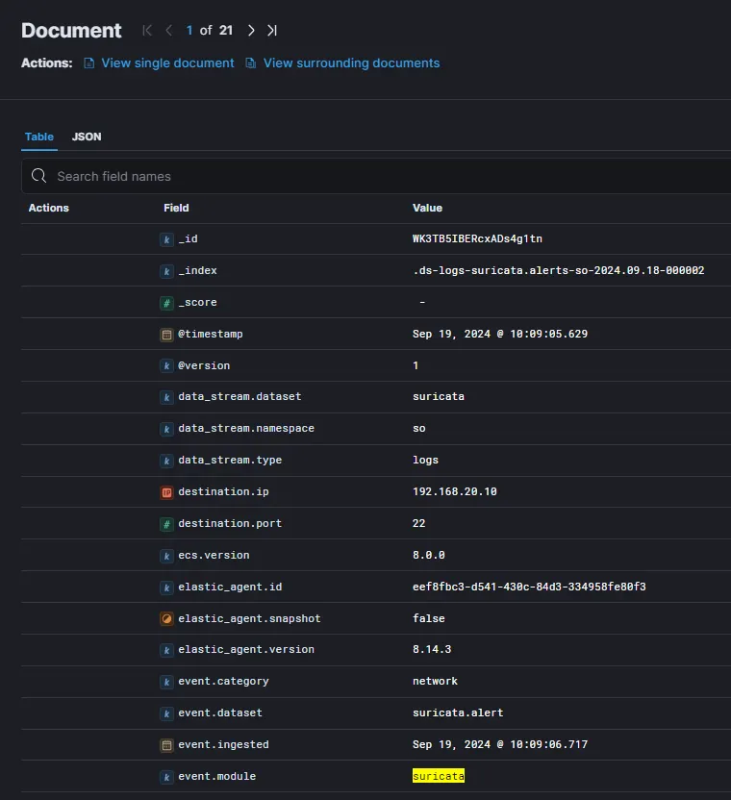731x800 pixels.
Task: Click the destination.ip field type icon
Action: (166, 492)
